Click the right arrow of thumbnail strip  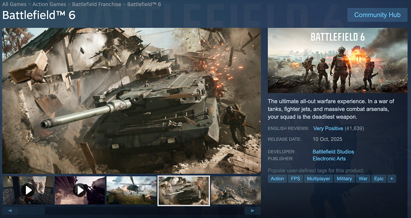[253, 211]
